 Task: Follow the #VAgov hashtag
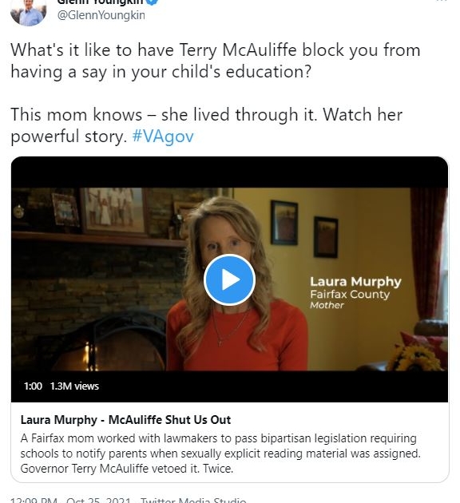[163, 137]
